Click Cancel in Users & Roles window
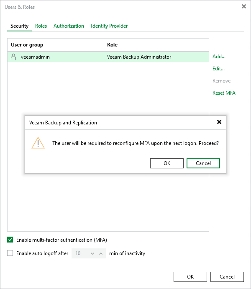Image resolution: width=251 pixels, height=289 pixels. [x=227, y=277]
